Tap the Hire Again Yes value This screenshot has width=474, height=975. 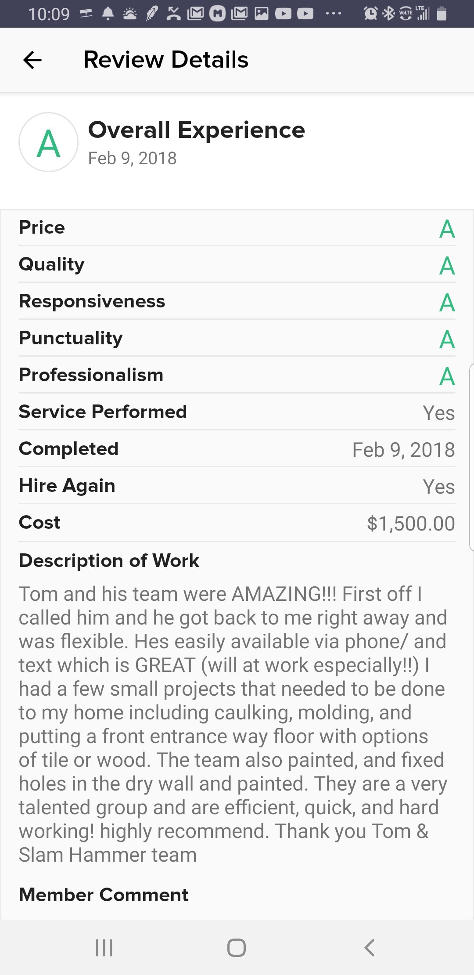click(x=438, y=487)
